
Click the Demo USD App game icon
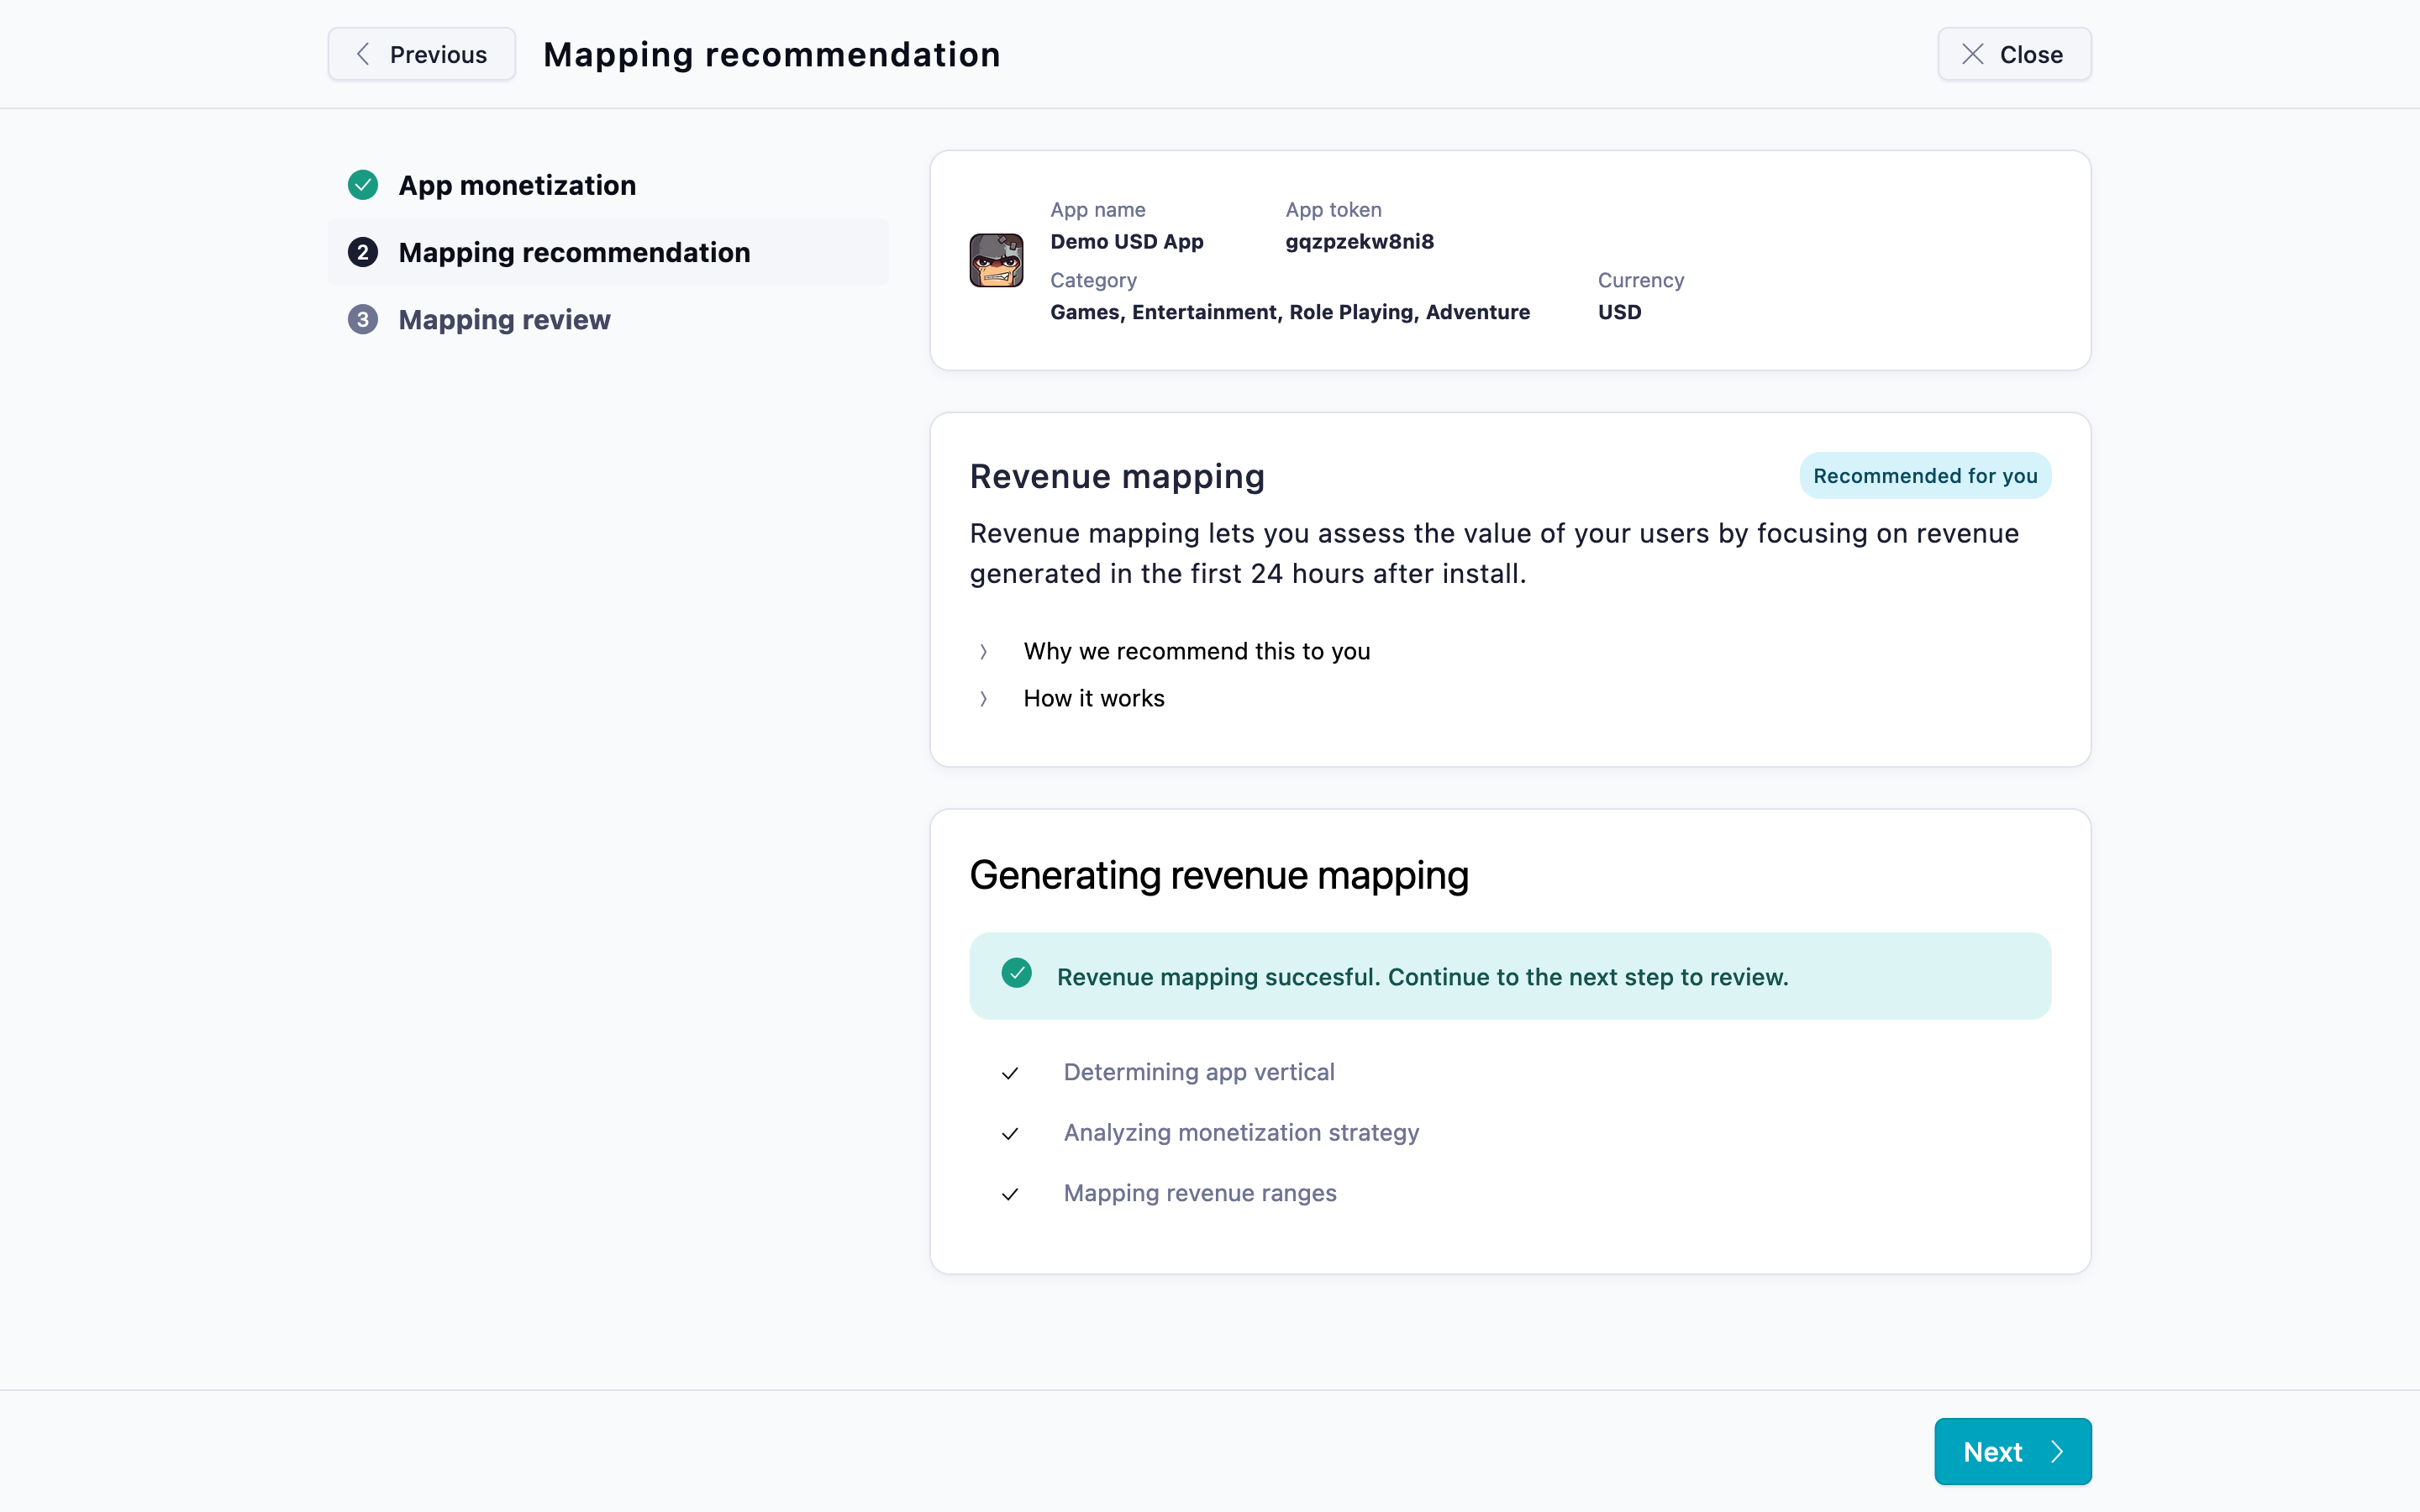[x=995, y=260]
